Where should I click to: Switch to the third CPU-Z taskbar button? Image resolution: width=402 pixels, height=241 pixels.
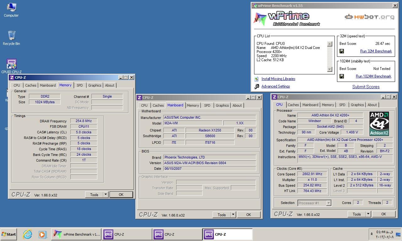tap(228, 234)
